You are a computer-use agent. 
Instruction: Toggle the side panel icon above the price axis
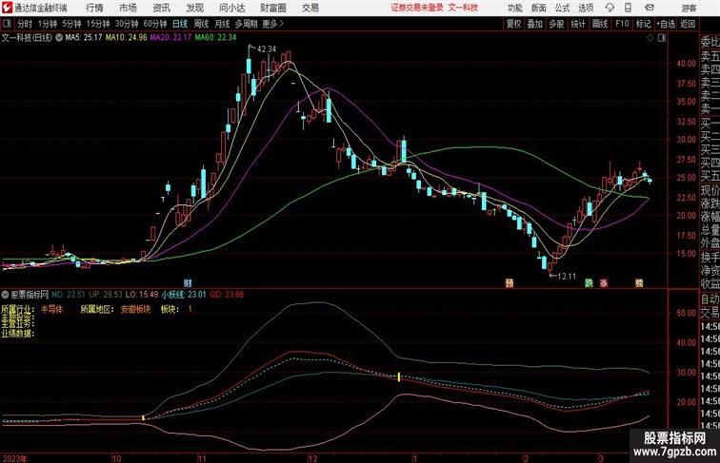(662, 38)
